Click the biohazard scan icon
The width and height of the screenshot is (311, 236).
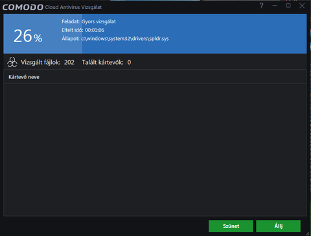click(12, 62)
